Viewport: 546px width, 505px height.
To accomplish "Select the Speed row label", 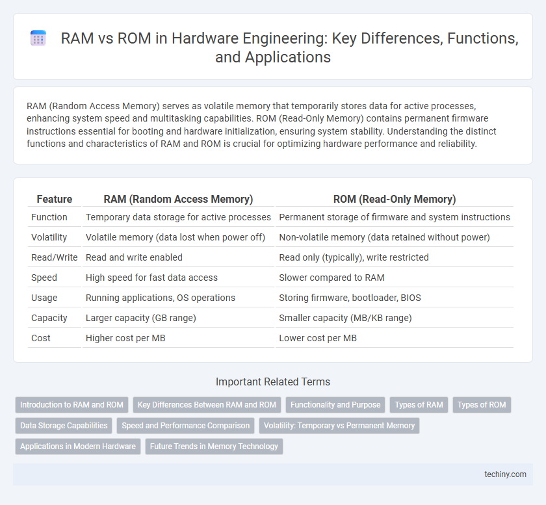I will click(x=44, y=278).
